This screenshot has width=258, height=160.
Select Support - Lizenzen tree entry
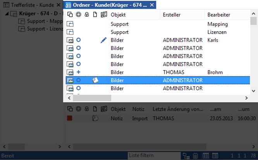pos(41,29)
